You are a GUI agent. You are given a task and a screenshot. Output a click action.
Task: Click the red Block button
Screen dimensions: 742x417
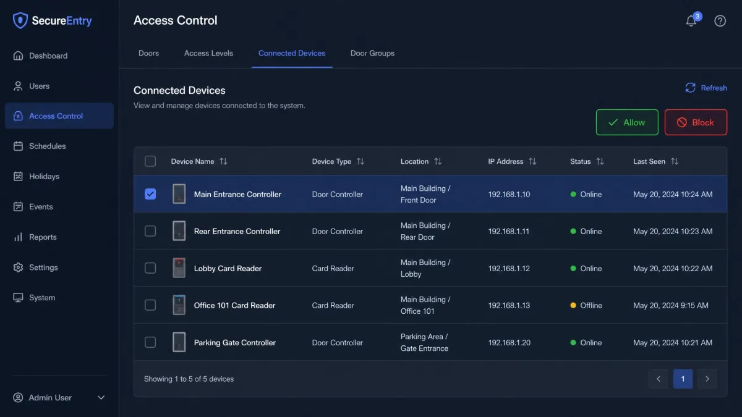click(x=696, y=122)
